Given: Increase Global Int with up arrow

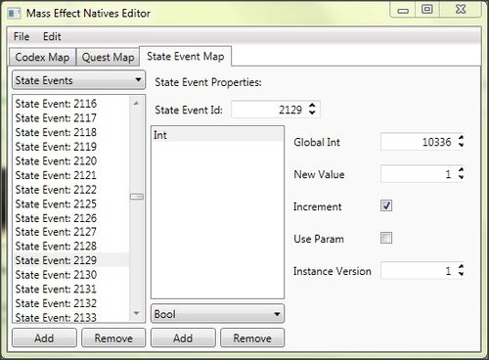Looking at the screenshot, I should 461,138.
